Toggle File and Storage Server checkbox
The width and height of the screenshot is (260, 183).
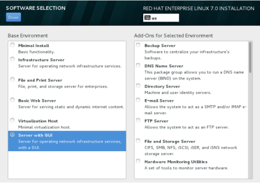[x=138, y=141]
